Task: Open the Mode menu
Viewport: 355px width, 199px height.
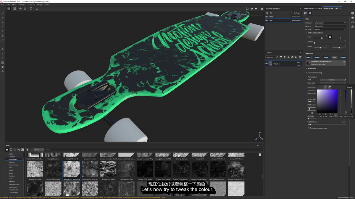Action: pyautogui.click(x=14, y=5)
